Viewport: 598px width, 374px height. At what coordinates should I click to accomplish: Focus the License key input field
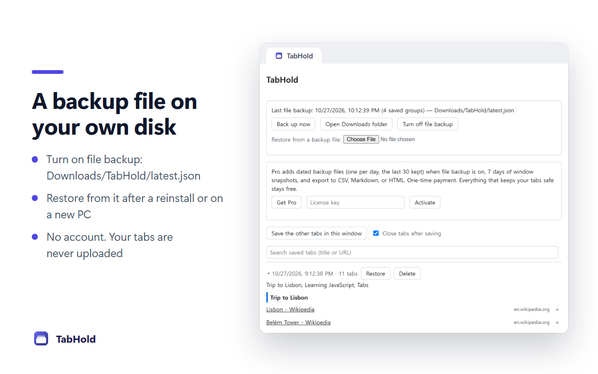[x=356, y=202]
